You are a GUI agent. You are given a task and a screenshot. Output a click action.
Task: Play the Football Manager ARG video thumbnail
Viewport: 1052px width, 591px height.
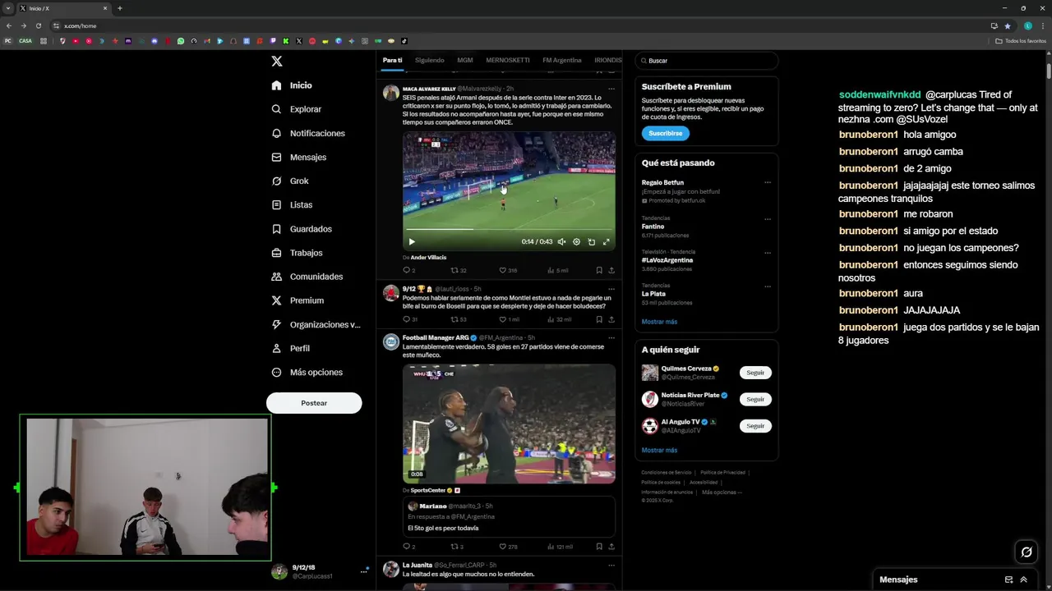(x=509, y=424)
